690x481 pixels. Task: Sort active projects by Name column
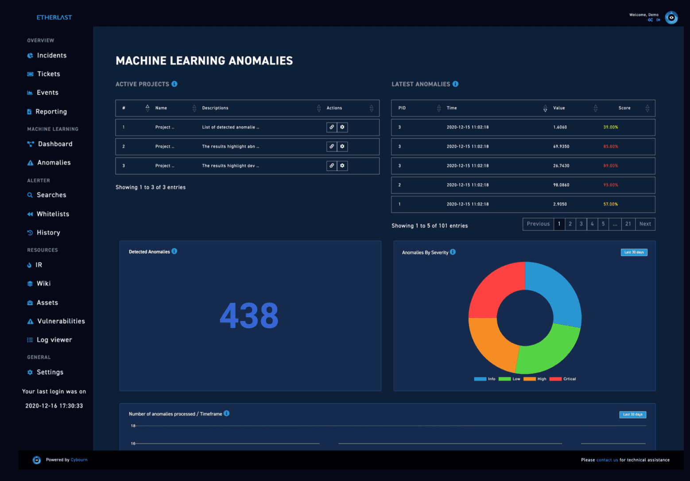pos(194,108)
